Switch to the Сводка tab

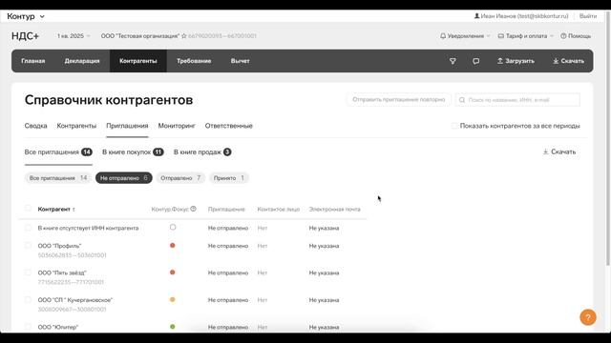(x=36, y=126)
